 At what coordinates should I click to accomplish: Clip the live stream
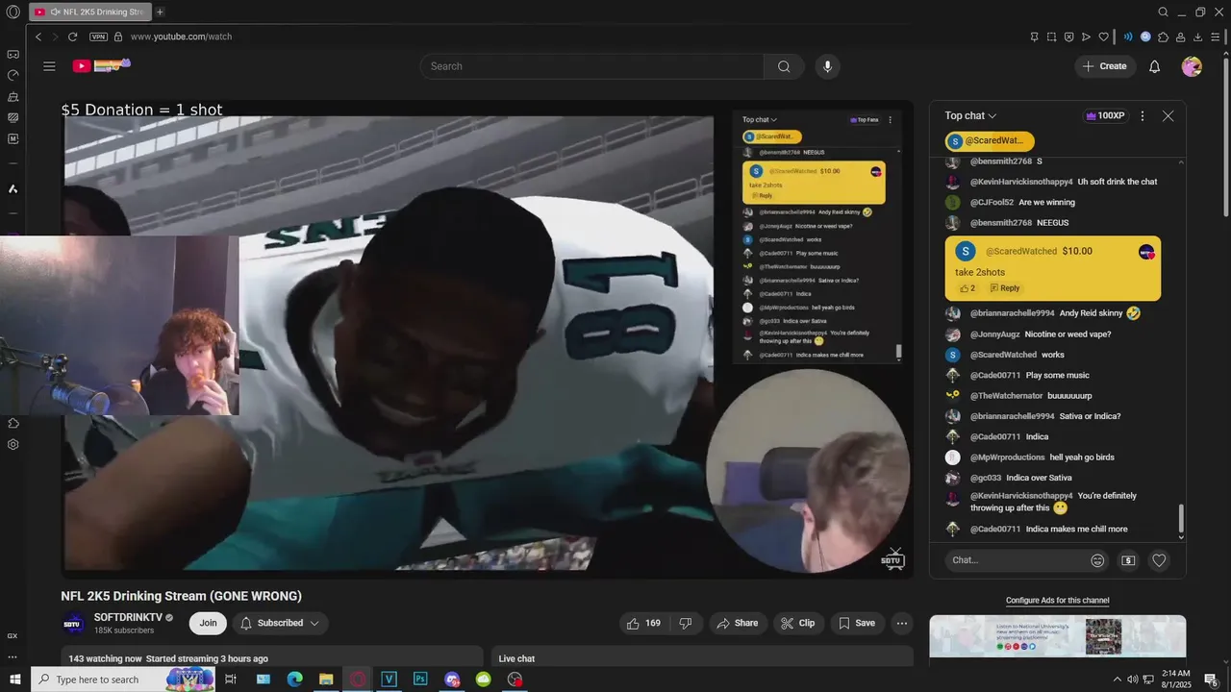pyautogui.click(x=798, y=623)
